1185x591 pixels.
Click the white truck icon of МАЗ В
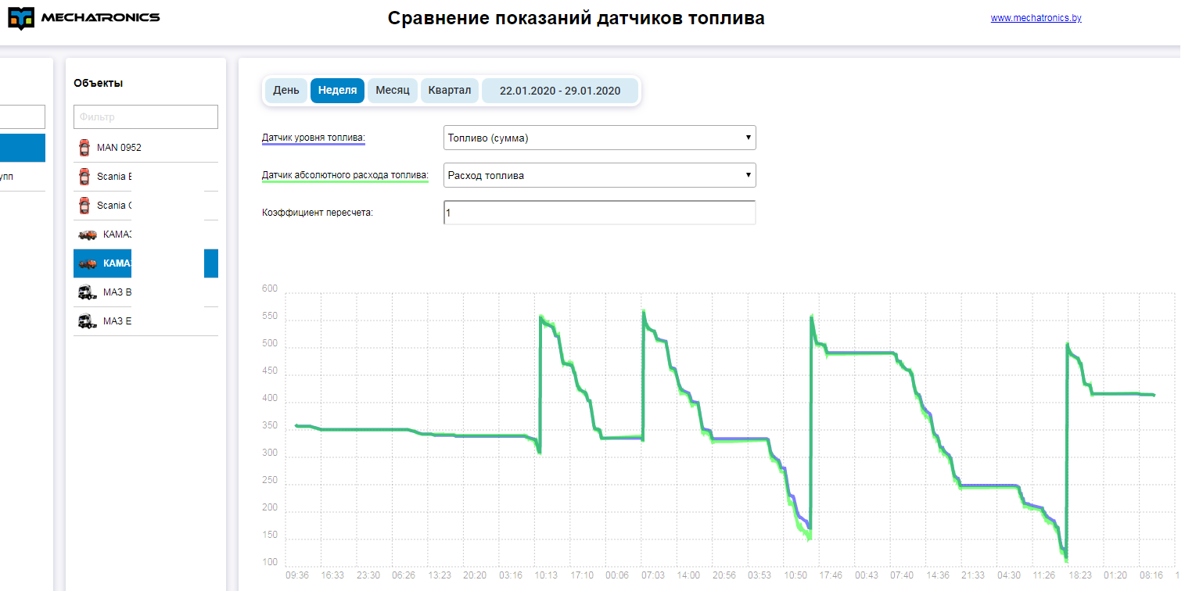(x=88, y=292)
